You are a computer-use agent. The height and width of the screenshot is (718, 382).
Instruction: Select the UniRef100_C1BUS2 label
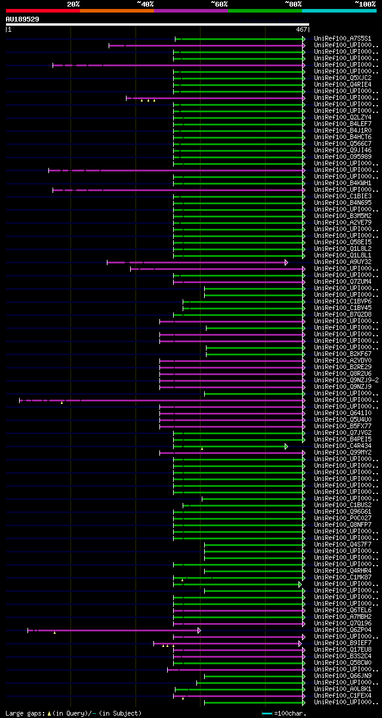tap(343, 505)
